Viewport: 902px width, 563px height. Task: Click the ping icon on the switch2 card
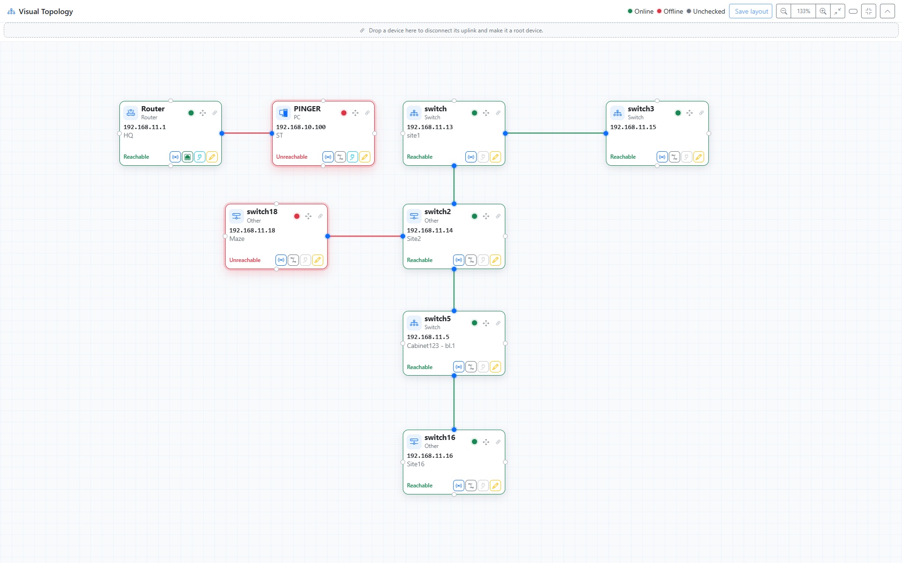click(x=459, y=260)
